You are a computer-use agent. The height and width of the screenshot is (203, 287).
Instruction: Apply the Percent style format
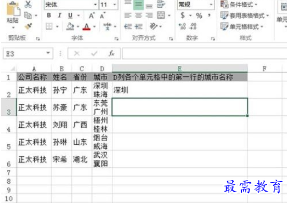(x=199, y=16)
